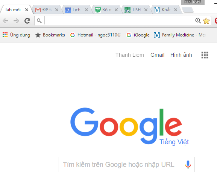Viewport: 217px width, 180px height.
Task: Open the Gmail link on Google page
Action: pyautogui.click(x=157, y=55)
